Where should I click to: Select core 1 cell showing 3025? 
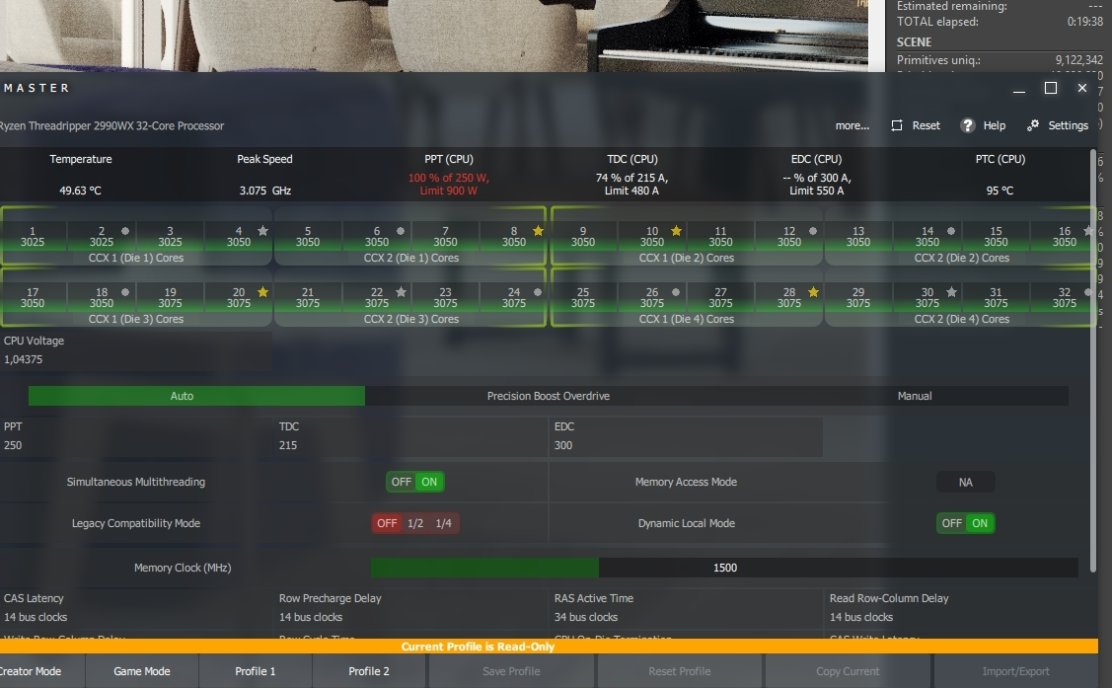click(33, 236)
